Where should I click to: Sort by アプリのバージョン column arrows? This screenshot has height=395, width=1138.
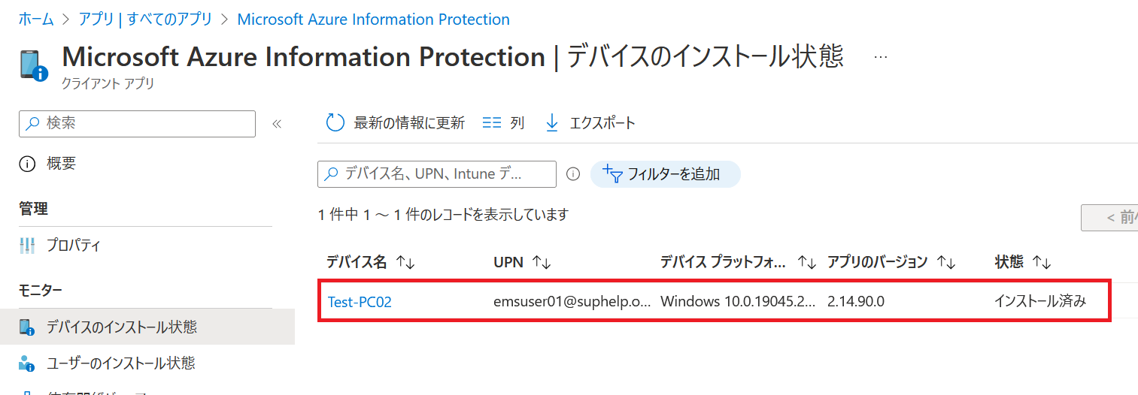click(945, 262)
